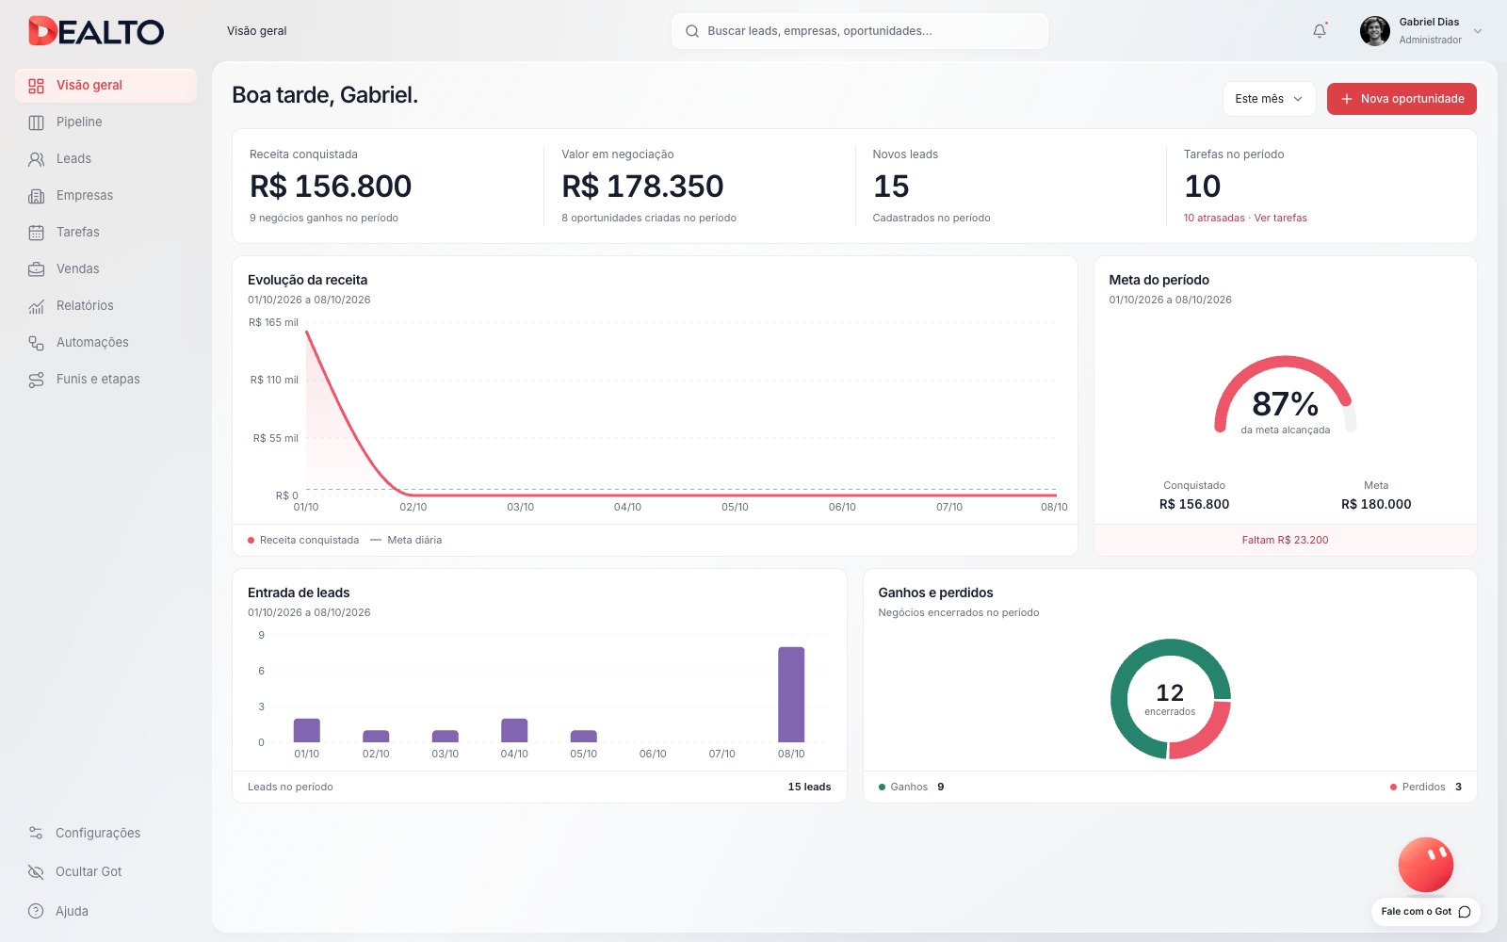Click the Pipeline columns icon

(36, 122)
